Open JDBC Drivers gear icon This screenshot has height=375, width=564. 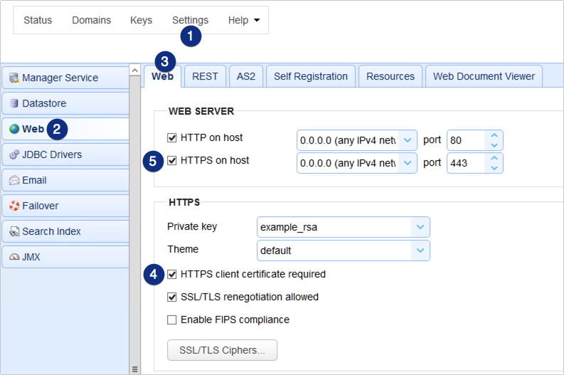(x=14, y=154)
